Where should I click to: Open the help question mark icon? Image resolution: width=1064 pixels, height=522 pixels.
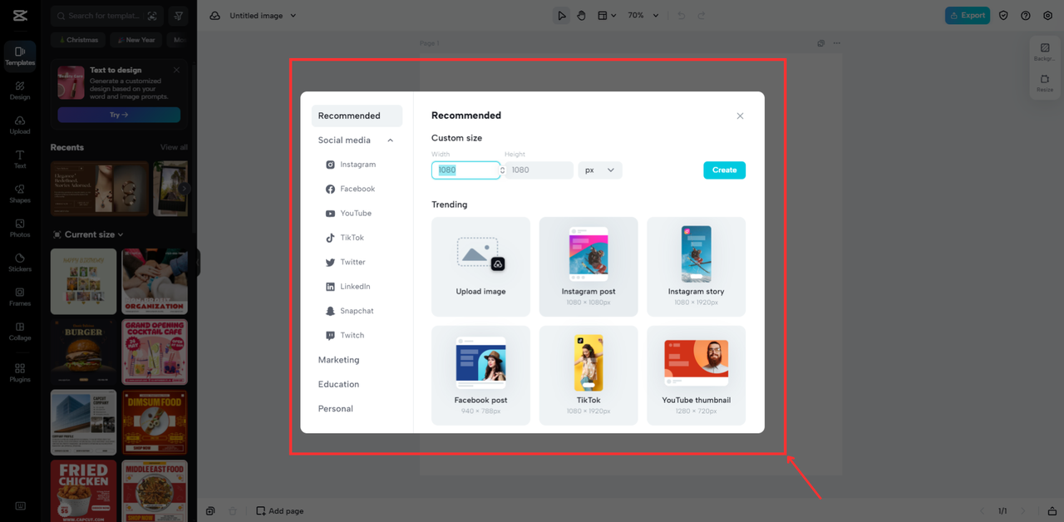[1026, 16]
